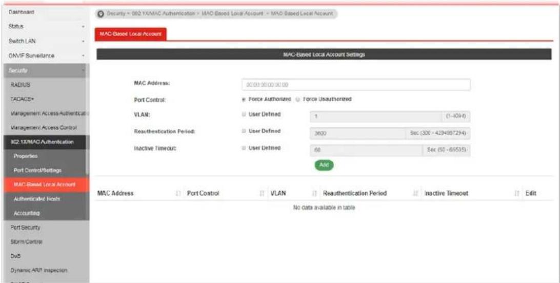Click the MAC-Based Local Account Settings header
The height and width of the screenshot is (283, 560).
point(324,55)
